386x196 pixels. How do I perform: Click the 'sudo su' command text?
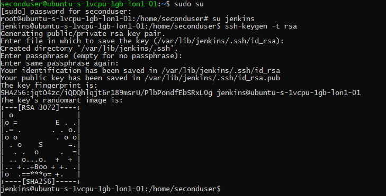(189, 4)
